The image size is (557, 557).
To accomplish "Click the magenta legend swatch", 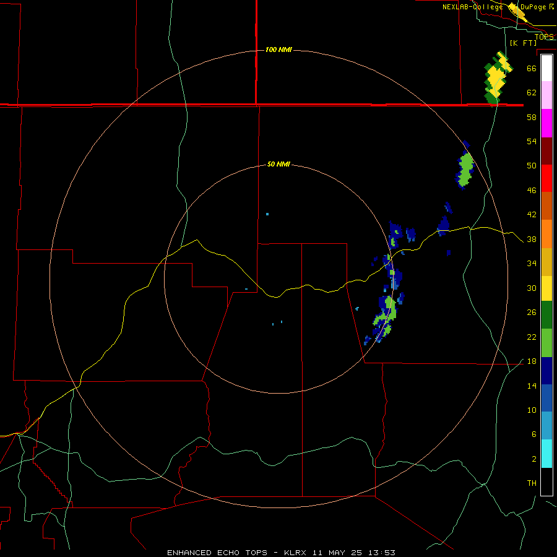I will [546, 123].
